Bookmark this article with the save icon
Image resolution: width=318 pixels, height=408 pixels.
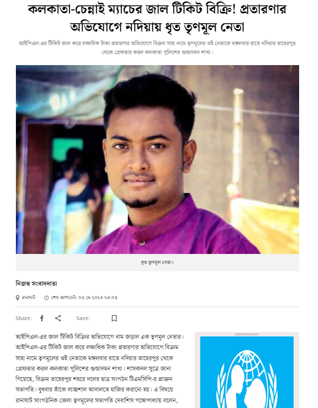coord(114,318)
